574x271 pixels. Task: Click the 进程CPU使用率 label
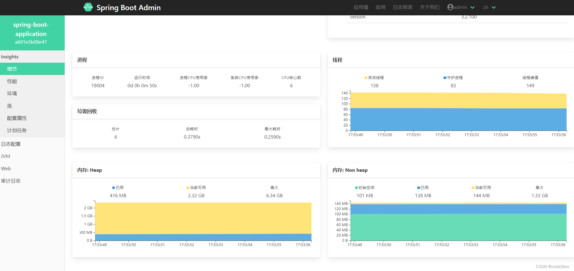click(194, 78)
